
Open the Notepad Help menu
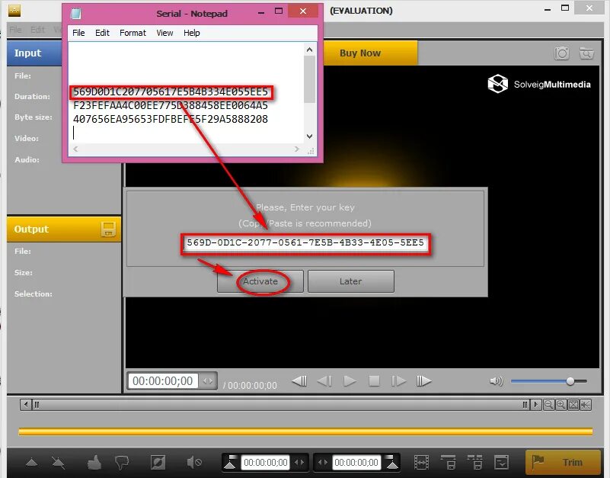point(191,33)
